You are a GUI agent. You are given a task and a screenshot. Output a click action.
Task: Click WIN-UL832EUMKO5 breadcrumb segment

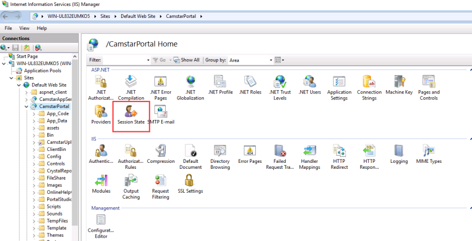click(68, 16)
